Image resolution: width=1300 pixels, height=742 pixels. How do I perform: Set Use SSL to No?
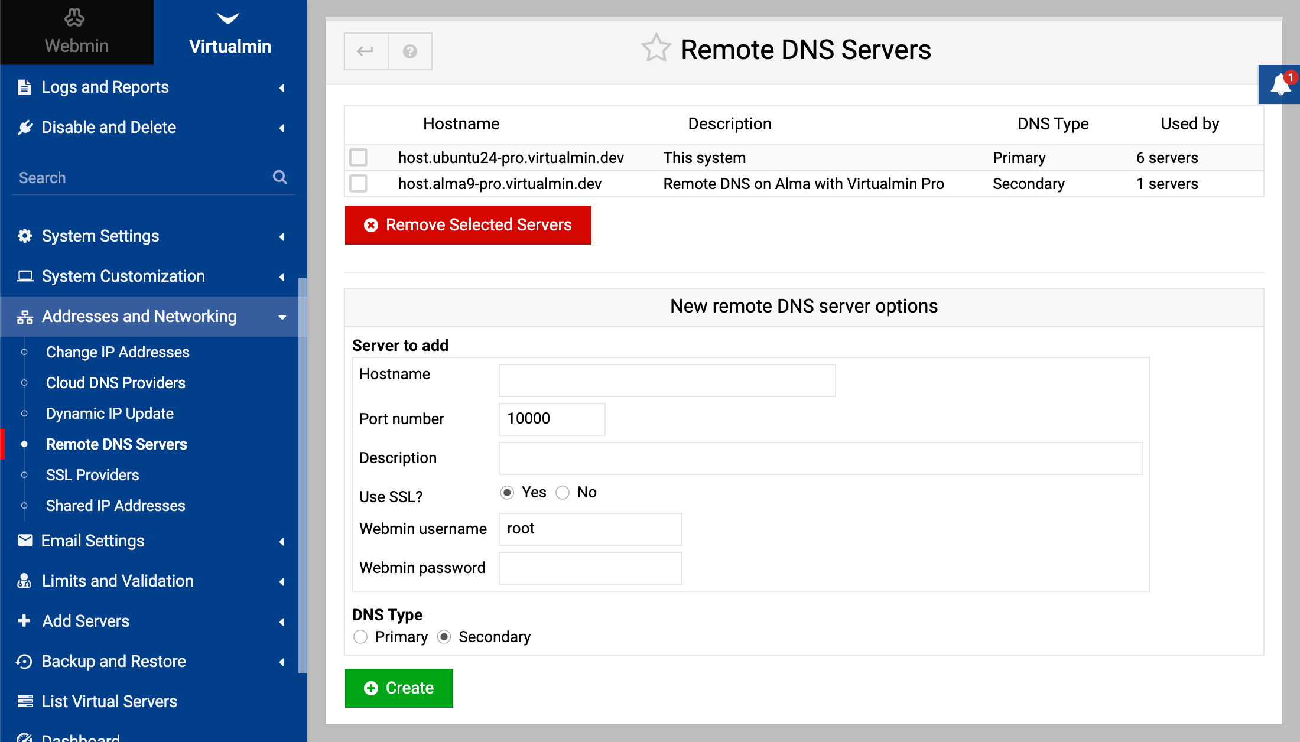(563, 493)
